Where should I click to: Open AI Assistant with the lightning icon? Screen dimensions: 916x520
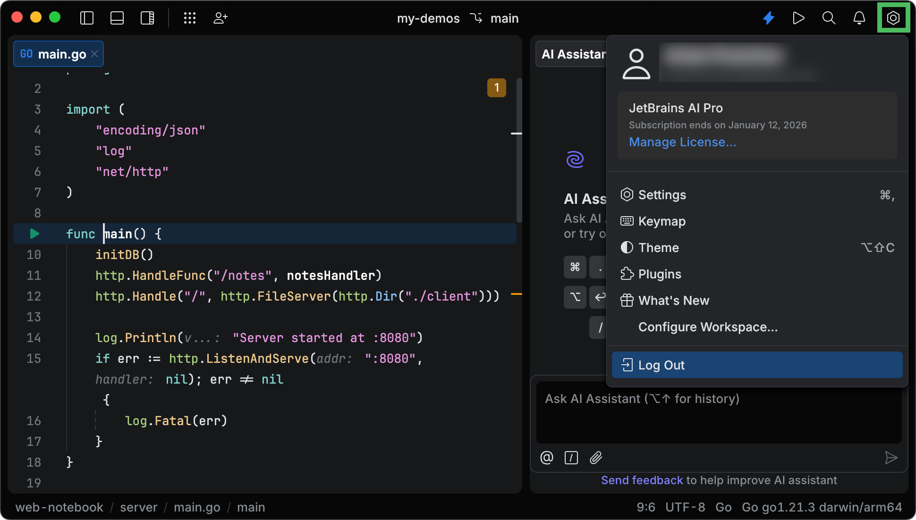coord(769,18)
